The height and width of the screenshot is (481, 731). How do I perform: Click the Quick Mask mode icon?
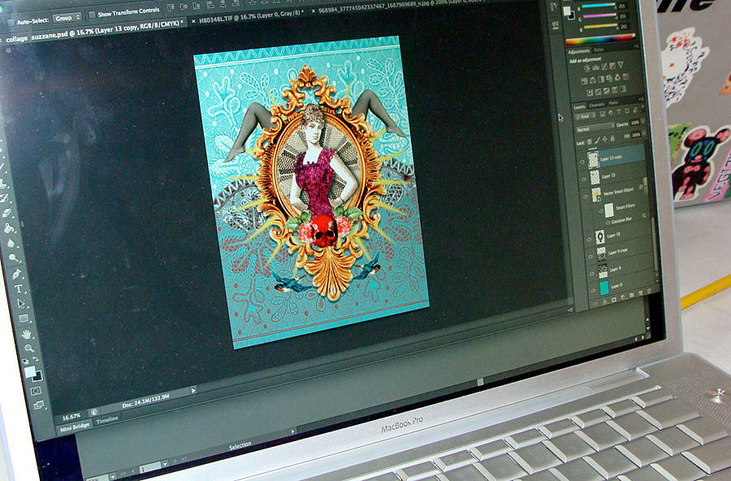(x=36, y=391)
